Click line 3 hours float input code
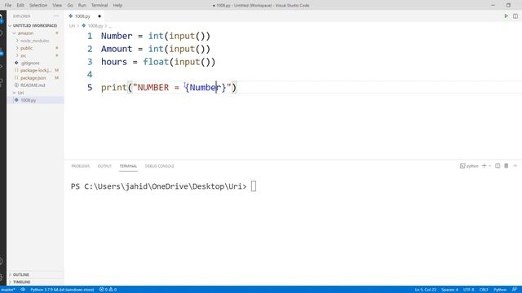Viewport: 522px width, 293px height. click(x=158, y=62)
